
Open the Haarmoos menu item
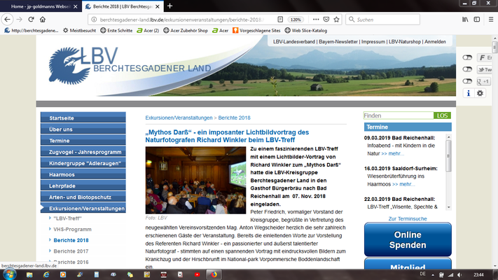(83, 174)
